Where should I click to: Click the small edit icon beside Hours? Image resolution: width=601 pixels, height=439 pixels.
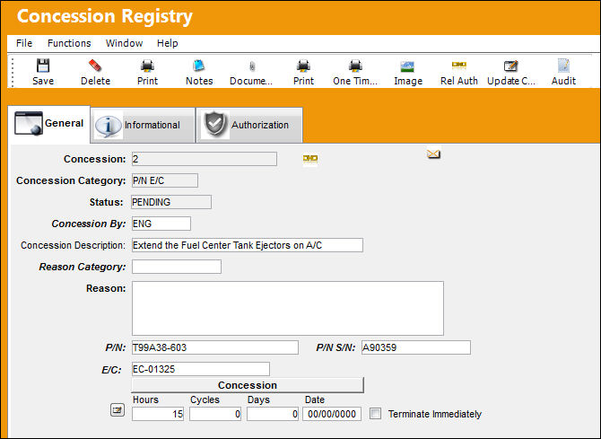pyautogui.click(x=118, y=410)
